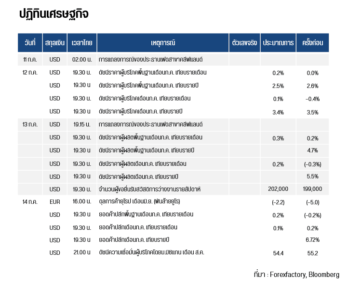Click "ยอดค้าปลีกเดือนก.ค. เทียบรายเดือน"
The width and height of the screenshot is (348, 288).
(x=138, y=227)
